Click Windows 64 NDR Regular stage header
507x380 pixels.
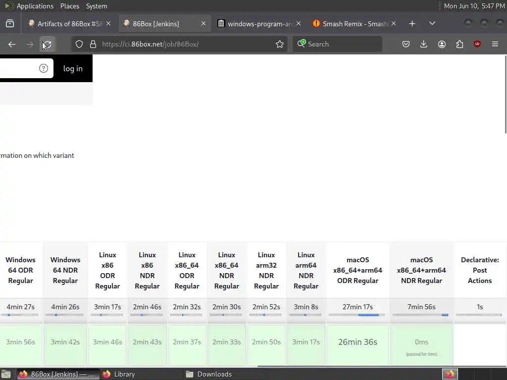(x=65, y=270)
